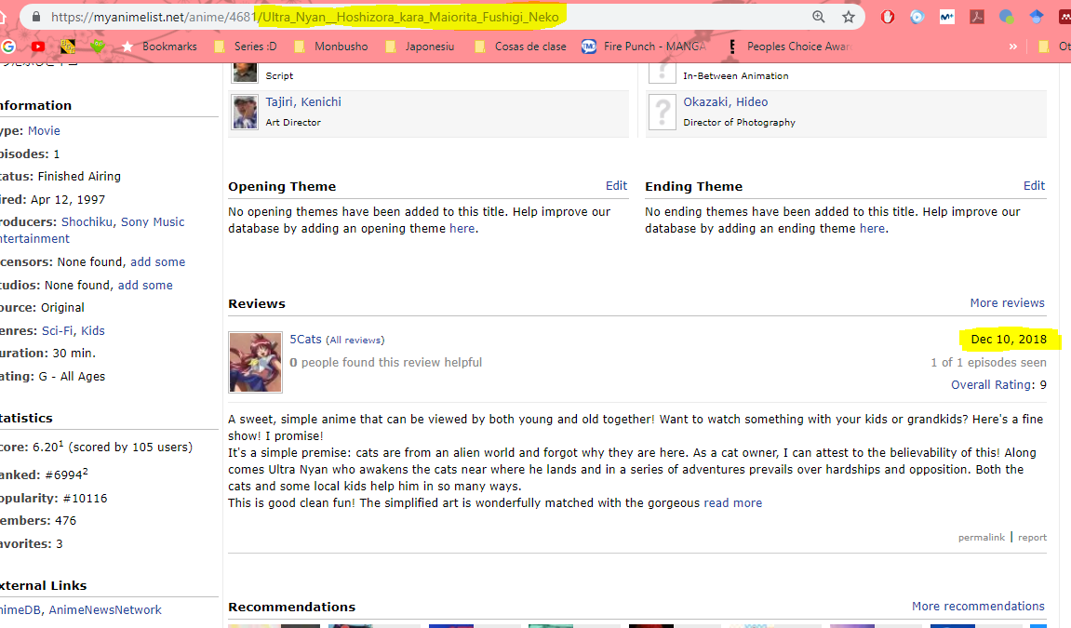Click the 5Cats reviewer avatar image

pyautogui.click(x=256, y=363)
